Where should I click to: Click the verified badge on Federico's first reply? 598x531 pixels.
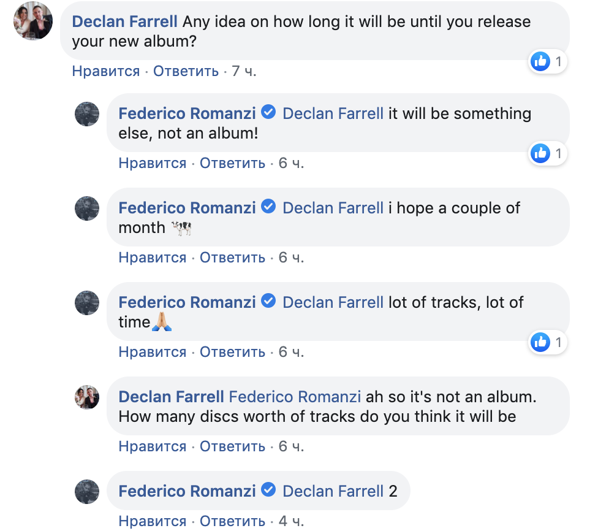coord(268,112)
